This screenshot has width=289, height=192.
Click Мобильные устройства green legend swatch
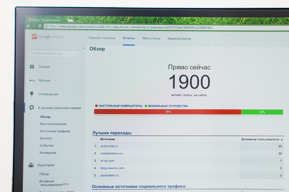[146, 106]
